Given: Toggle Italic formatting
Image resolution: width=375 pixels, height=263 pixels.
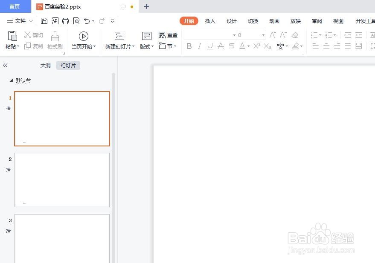Looking at the screenshot, I should (x=200, y=46).
